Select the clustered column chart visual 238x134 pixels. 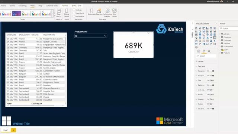(x=208, y=28)
